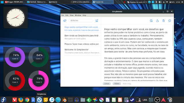Launch OBS Studio from dock
The width and height of the screenshot is (184, 103).
[x=157, y=100]
